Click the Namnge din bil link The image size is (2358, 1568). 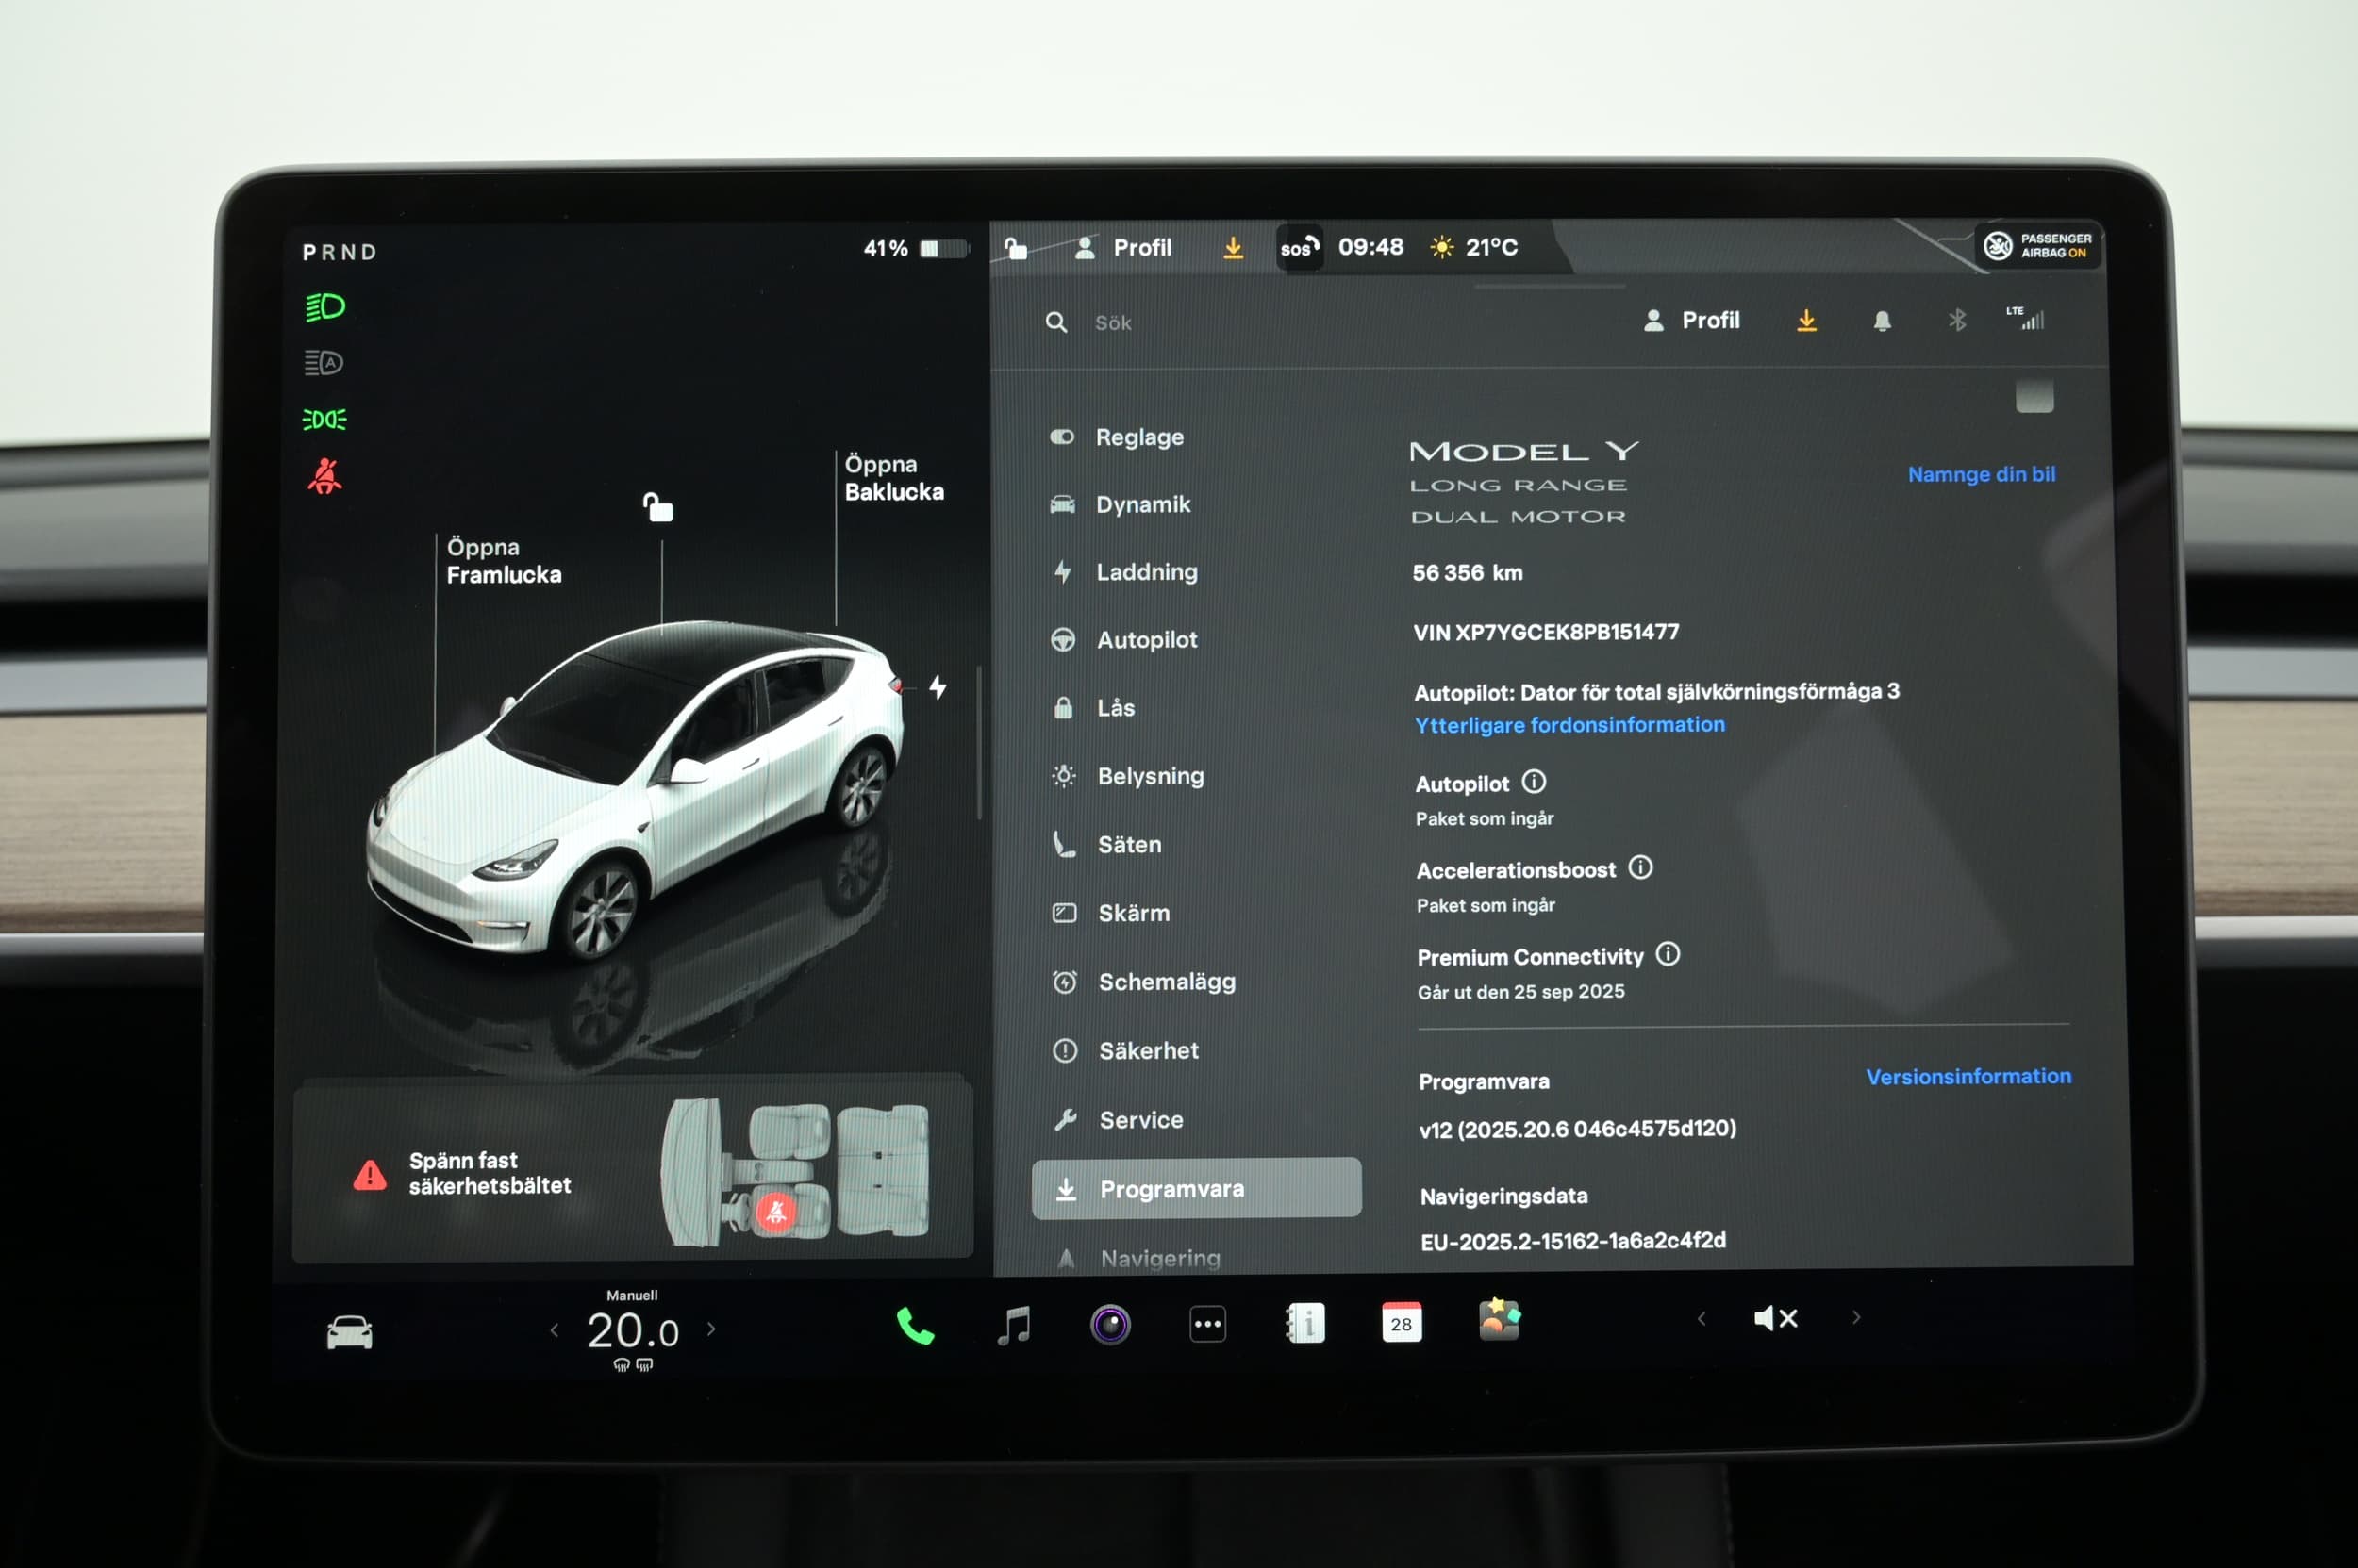(1981, 474)
